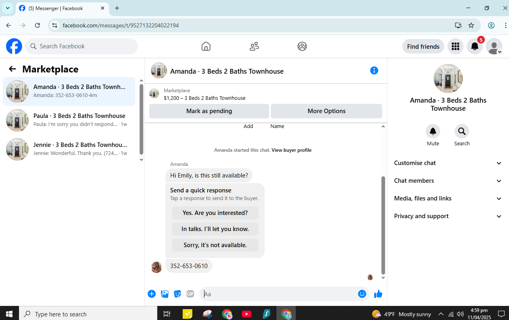Click the chat messages scrollbar

383,225
